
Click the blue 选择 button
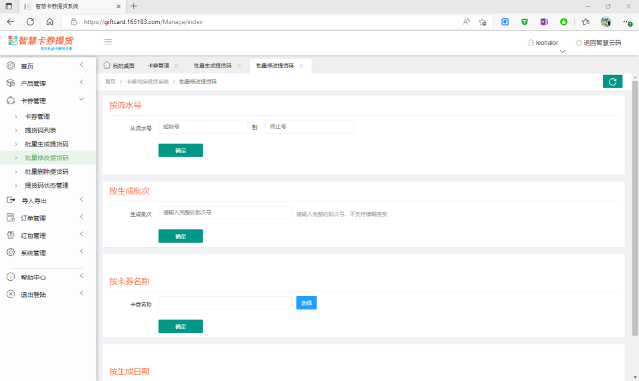306,303
